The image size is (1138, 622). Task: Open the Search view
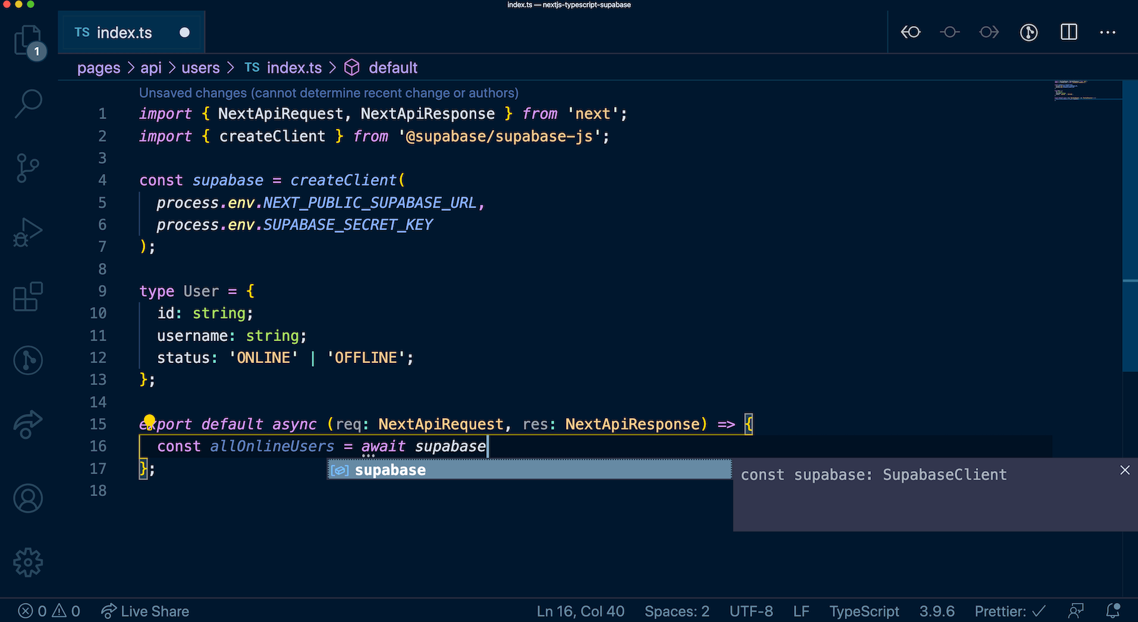[x=28, y=104]
